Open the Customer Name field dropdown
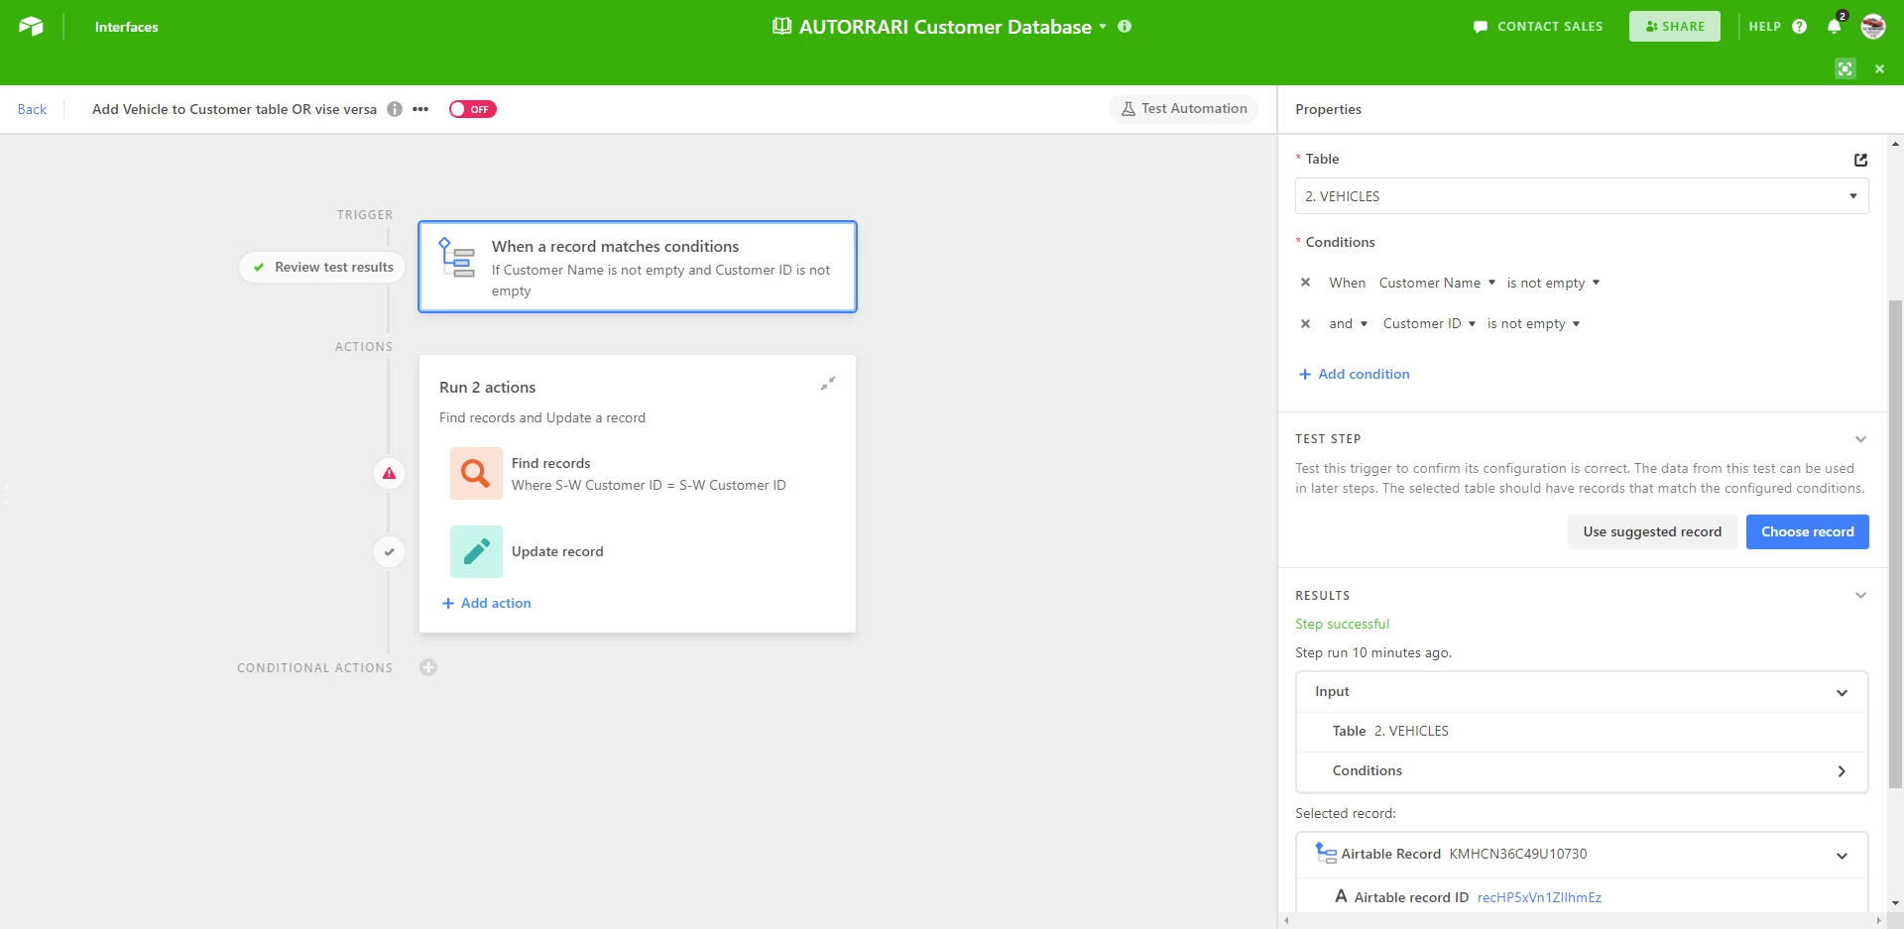This screenshot has width=1904, height=929. (x=1437, y=283)
